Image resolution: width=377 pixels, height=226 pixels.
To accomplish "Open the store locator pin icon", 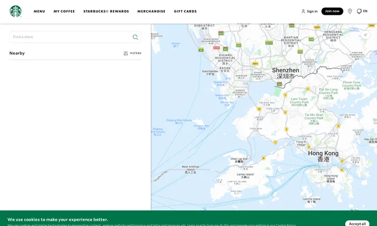I will click(x=350, y=11).
